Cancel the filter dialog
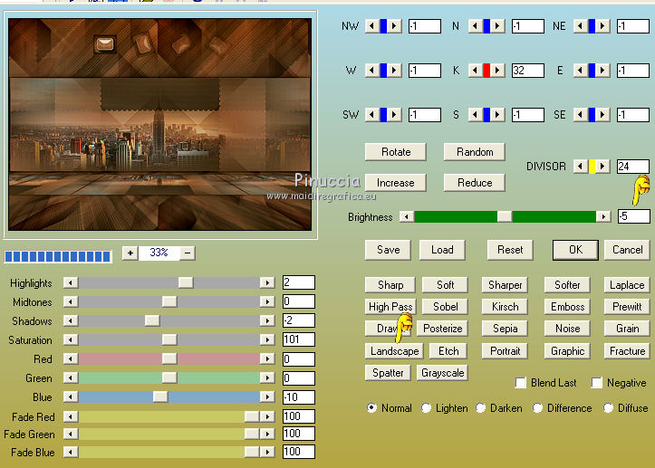This screenshot has height=468, width=655. 628,250
